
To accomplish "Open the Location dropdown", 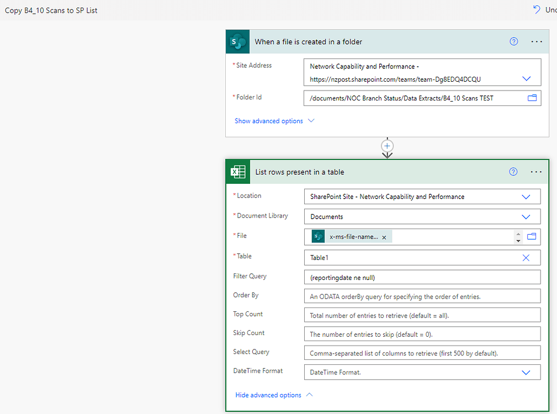I will 526,197.
